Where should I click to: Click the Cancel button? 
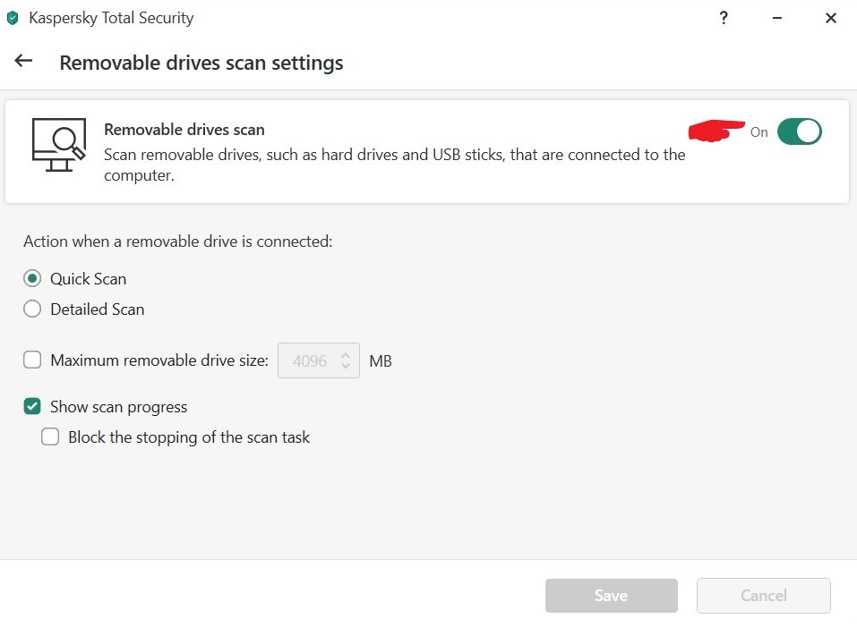tap(763, 596)
